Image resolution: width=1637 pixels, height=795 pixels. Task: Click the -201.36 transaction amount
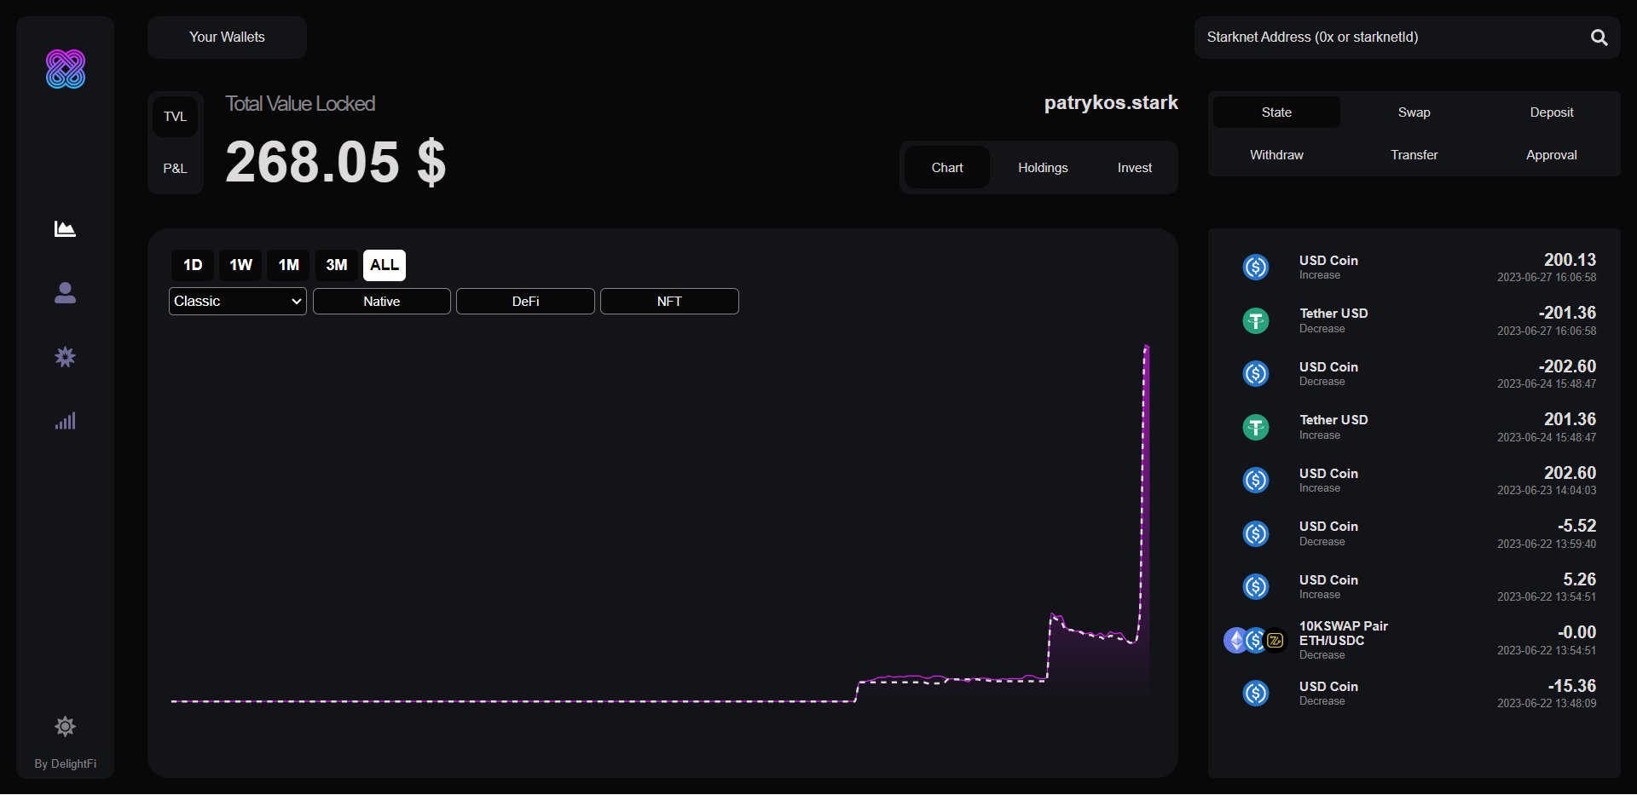(1567, 313)
